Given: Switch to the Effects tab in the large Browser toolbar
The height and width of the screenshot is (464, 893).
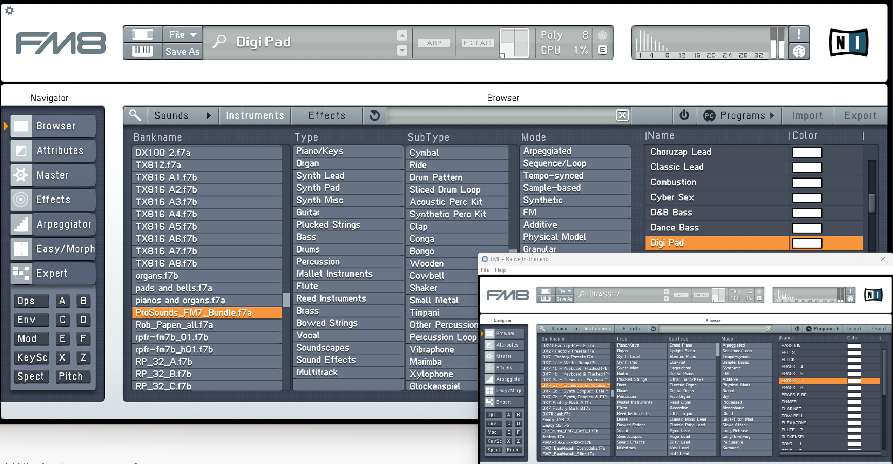Looking at the screenshot, I should [327, 115].
